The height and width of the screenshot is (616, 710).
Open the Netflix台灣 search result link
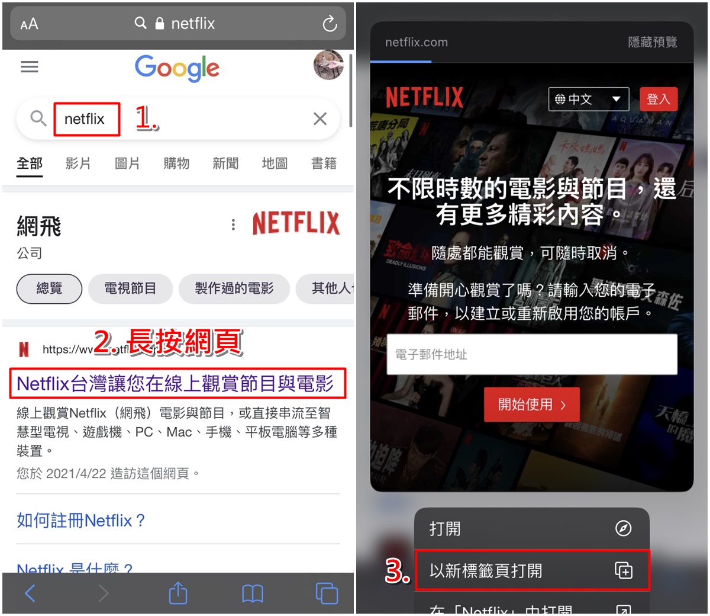click(x=175, y=384)
